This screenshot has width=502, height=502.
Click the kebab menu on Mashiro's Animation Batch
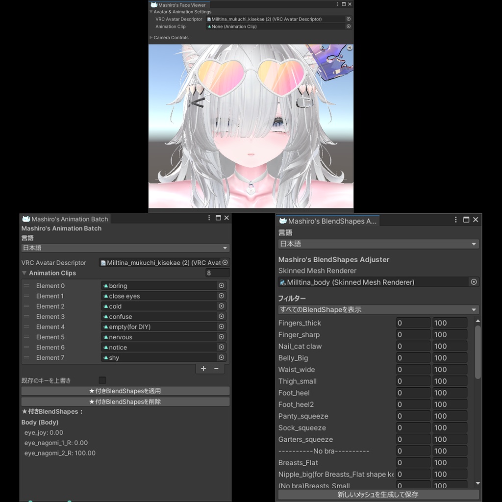(x=208, y=218)
